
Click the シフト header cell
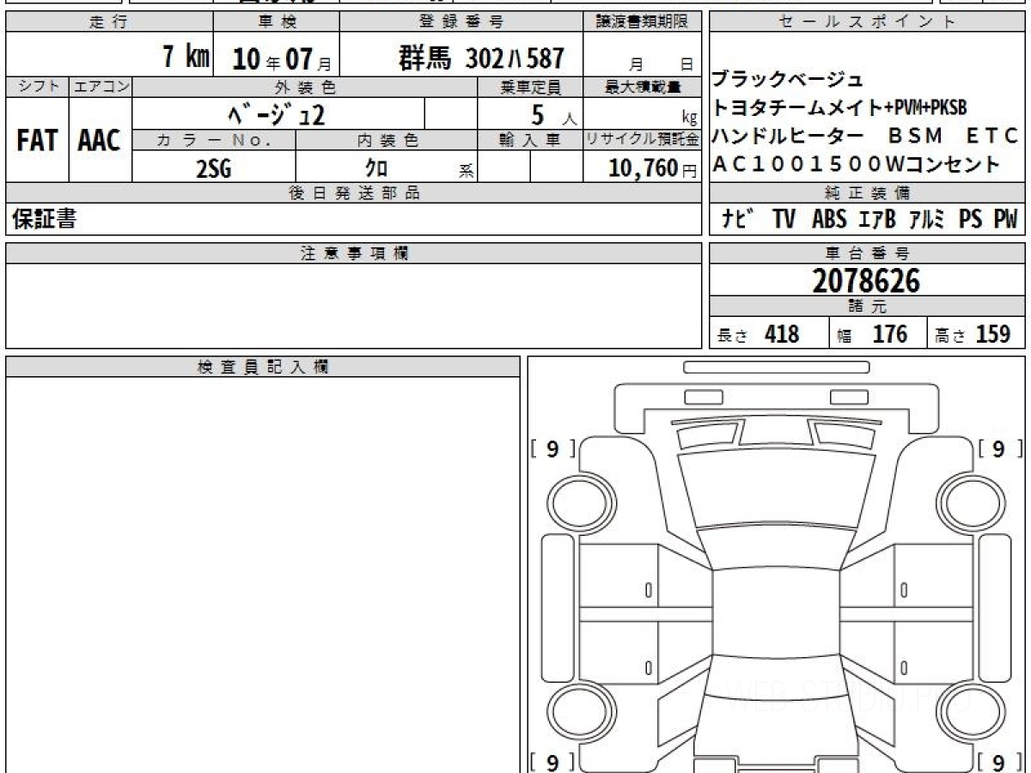coord(38,87)
